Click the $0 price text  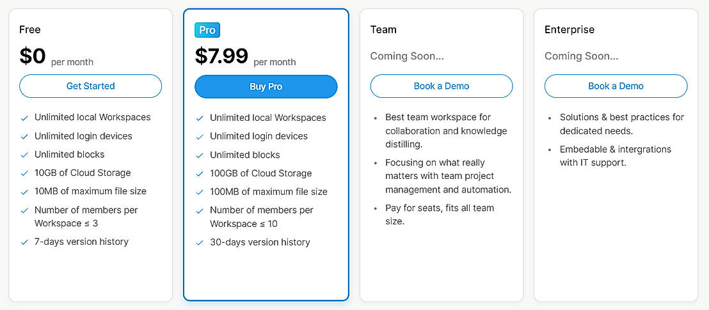pyautogui.click(x=33, y=56)
